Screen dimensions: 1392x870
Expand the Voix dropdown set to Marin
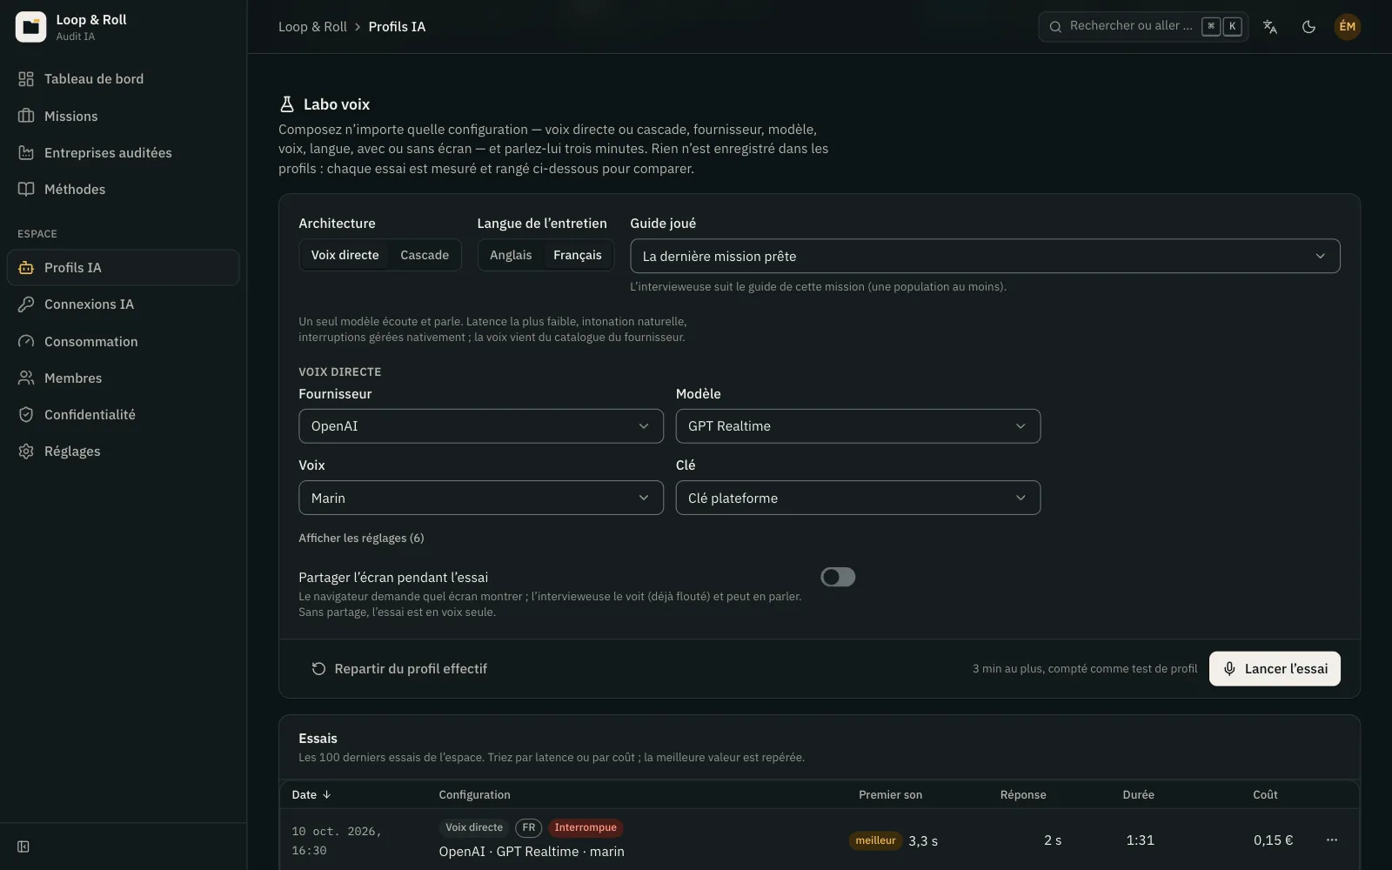coord(481,498)
